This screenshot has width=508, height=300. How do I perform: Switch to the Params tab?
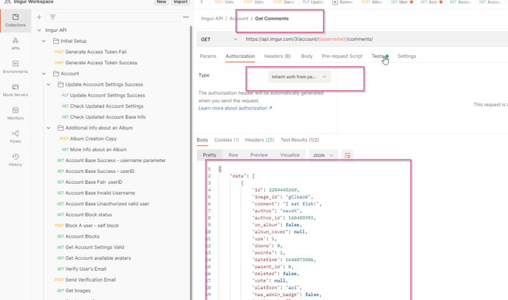pyautogui.click(x=208, y=56)
